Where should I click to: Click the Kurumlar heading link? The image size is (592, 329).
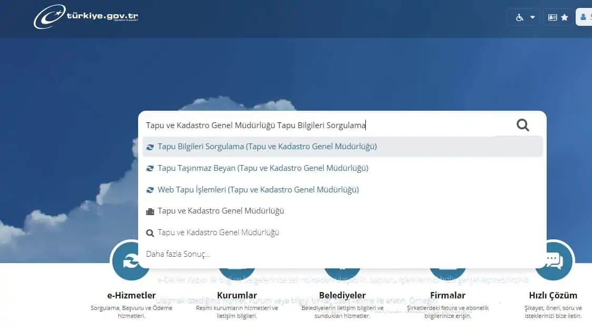pos(237,295)
